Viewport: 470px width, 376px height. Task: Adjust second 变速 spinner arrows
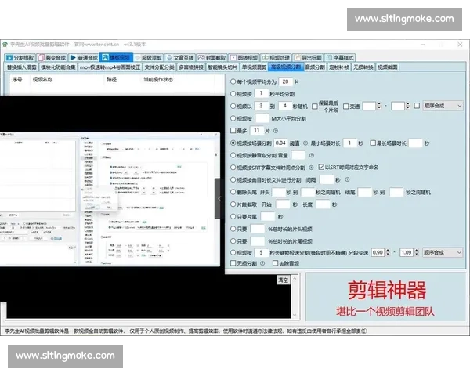pos(407,106)
